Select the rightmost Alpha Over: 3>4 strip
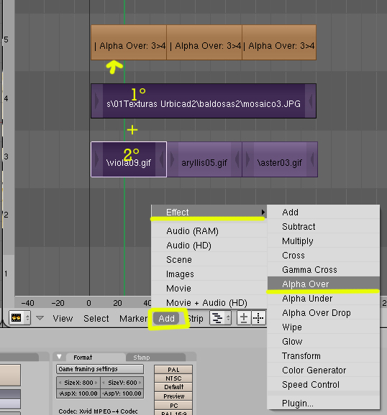This screenshot has width=387, height=415. (279, 42)
